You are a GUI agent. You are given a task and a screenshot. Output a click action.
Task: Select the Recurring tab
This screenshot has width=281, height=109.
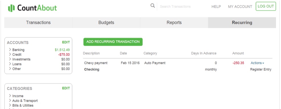[x=242, y=23]
